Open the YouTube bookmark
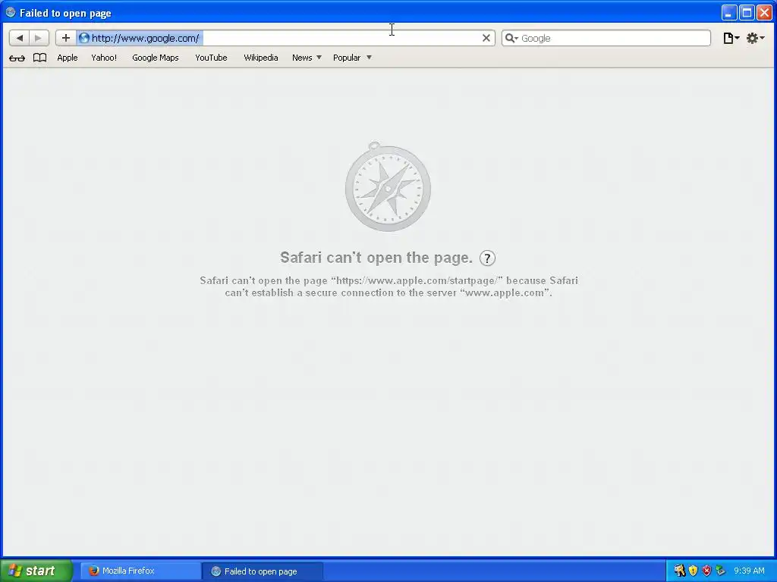 tap(211, 58)
